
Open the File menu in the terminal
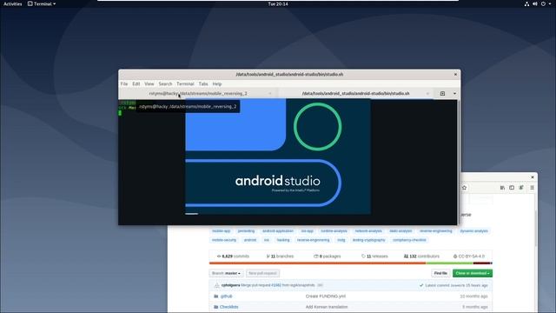pyautogui.click(x=123, y=83)
